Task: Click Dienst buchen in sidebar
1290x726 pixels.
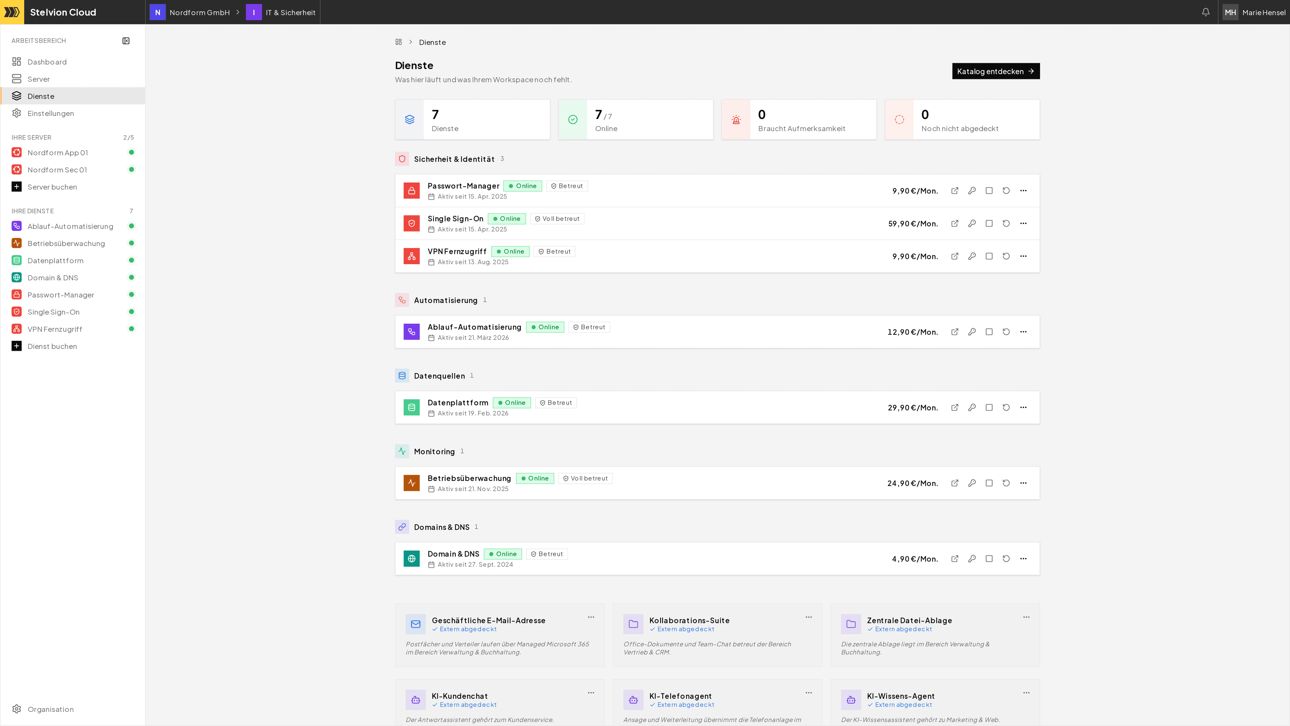Action: coord(73,346)
